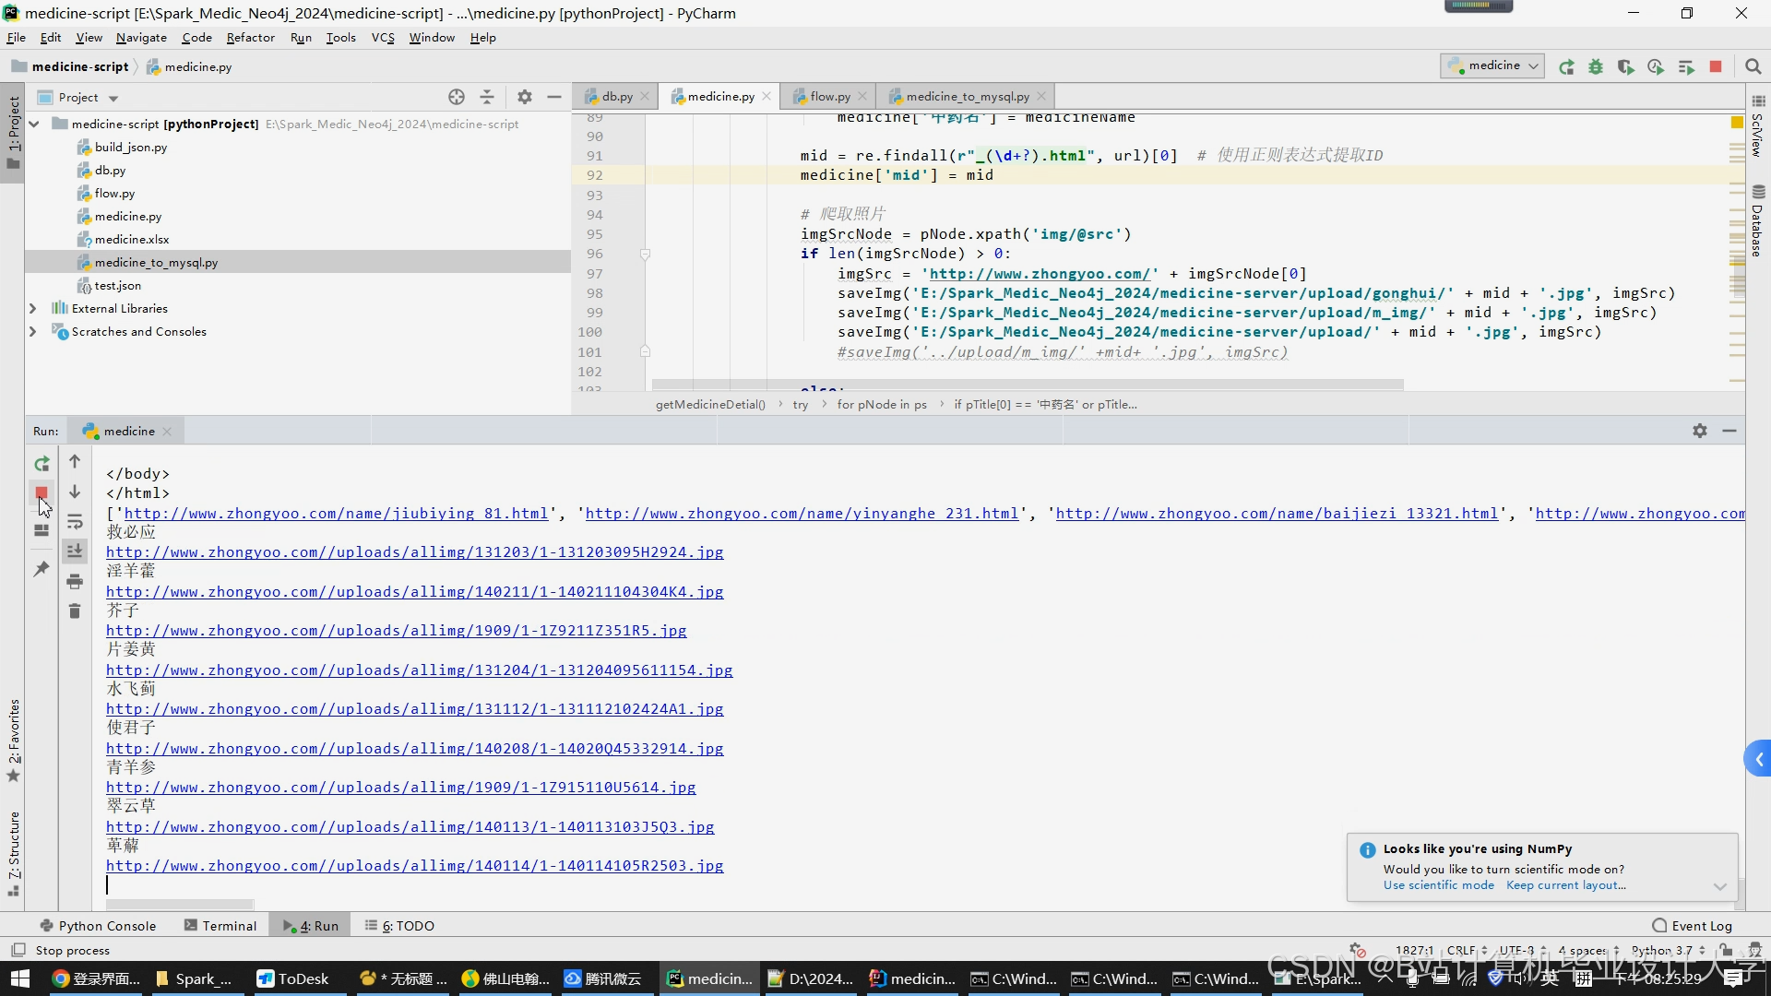Screen dimensions: 1771x996
Task: Stop the running process in Run panel
Action: (42, 493)
